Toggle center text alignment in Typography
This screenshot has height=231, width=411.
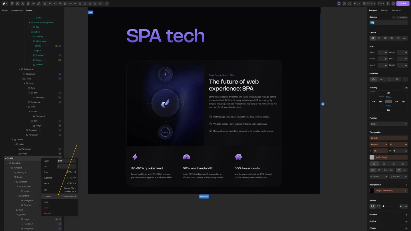(x=384, y=163)
